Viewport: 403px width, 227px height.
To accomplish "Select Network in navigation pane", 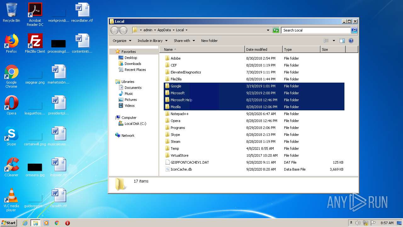I will click(128, 136).
